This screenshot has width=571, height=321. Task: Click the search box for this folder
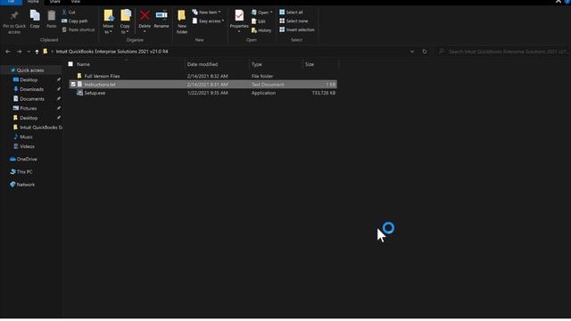(x=502, y=52)
